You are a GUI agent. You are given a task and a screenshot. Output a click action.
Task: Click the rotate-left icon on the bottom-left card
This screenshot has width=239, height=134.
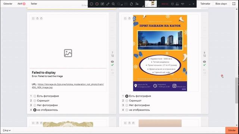(37, 123)
